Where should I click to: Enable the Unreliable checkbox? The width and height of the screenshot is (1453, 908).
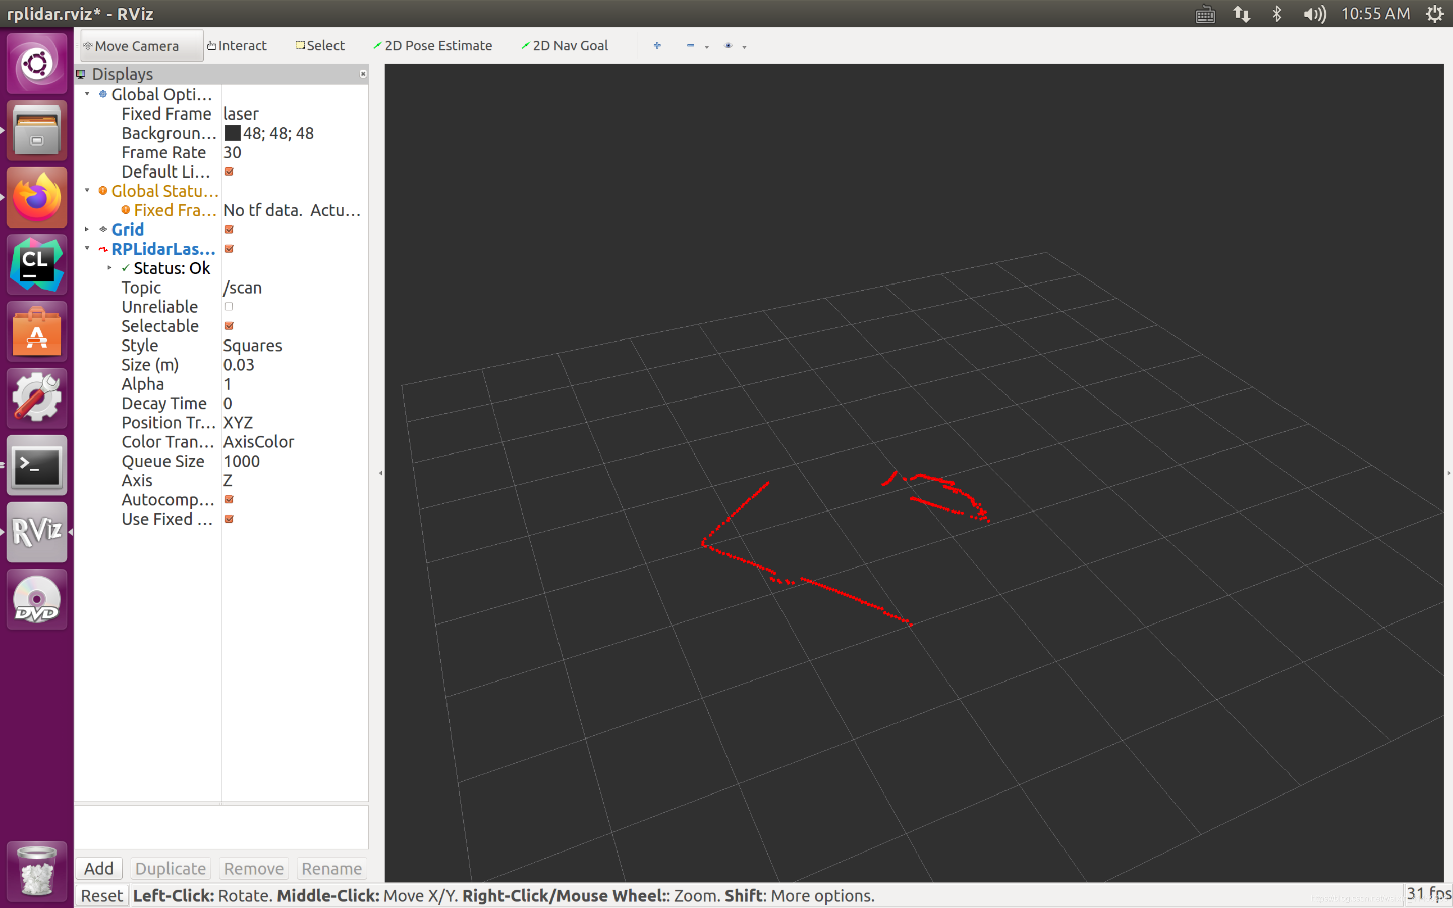229,307
